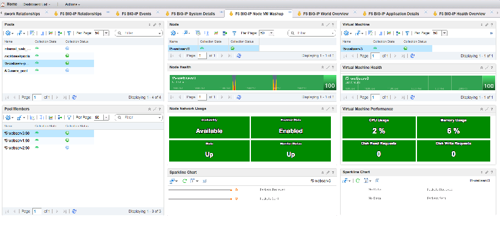Click the filter funnel icon in Pools toolbar

point(69,33)
